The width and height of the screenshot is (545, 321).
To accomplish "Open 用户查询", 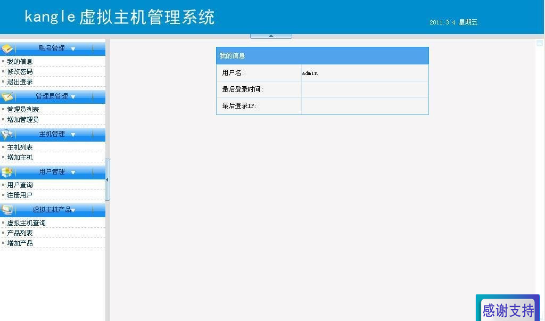I will (x=20, y=185).
